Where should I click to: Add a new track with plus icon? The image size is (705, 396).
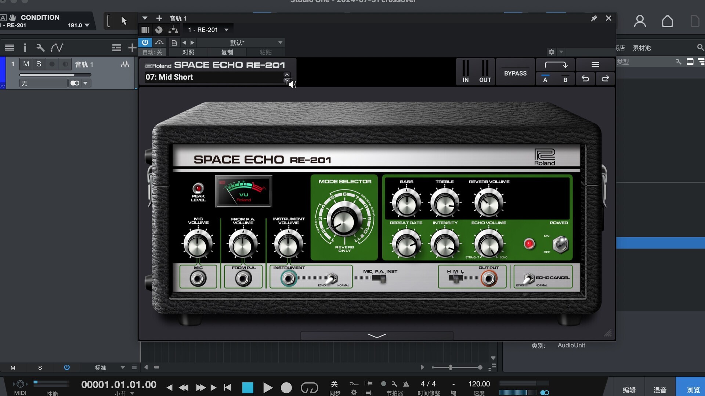tap(132, 47)
